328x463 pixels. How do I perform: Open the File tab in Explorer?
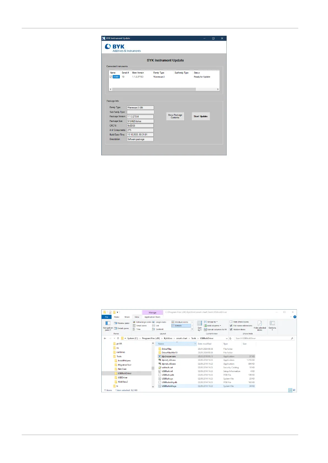107,317
